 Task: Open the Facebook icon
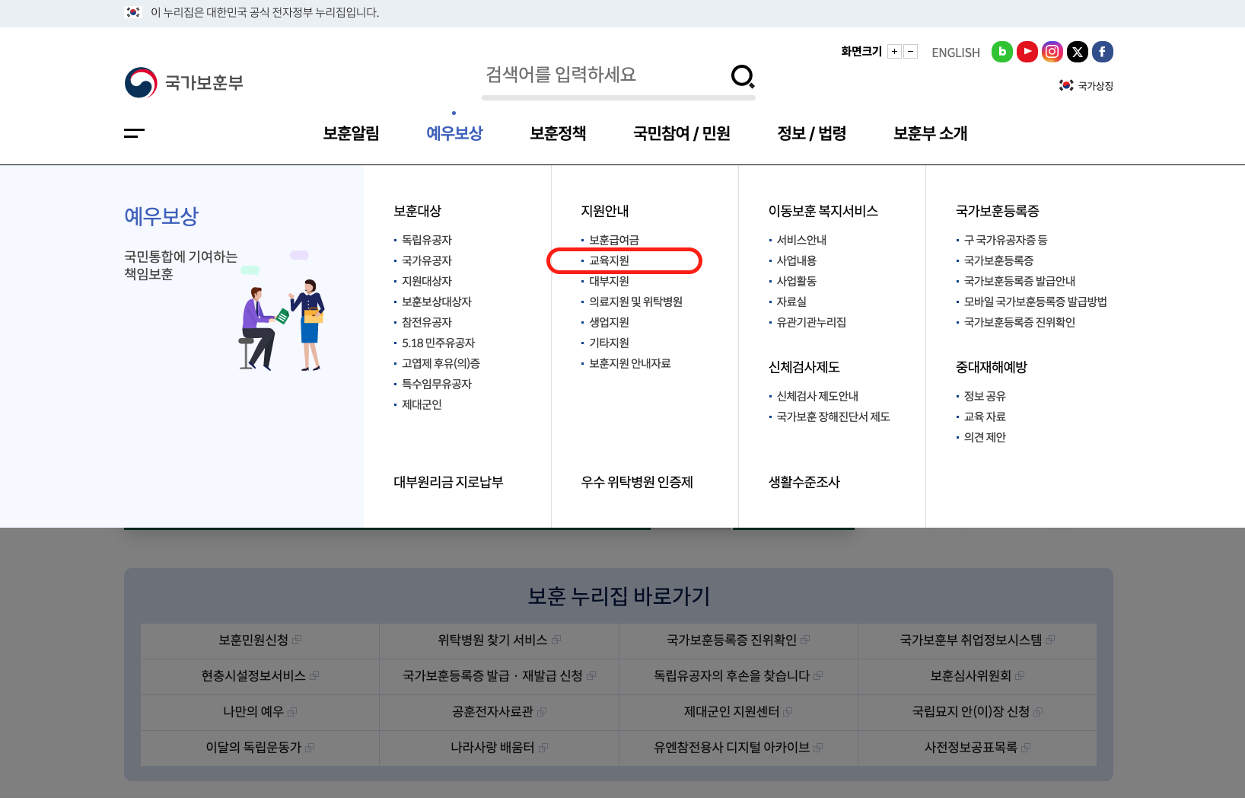click(x=1102, y=52)
